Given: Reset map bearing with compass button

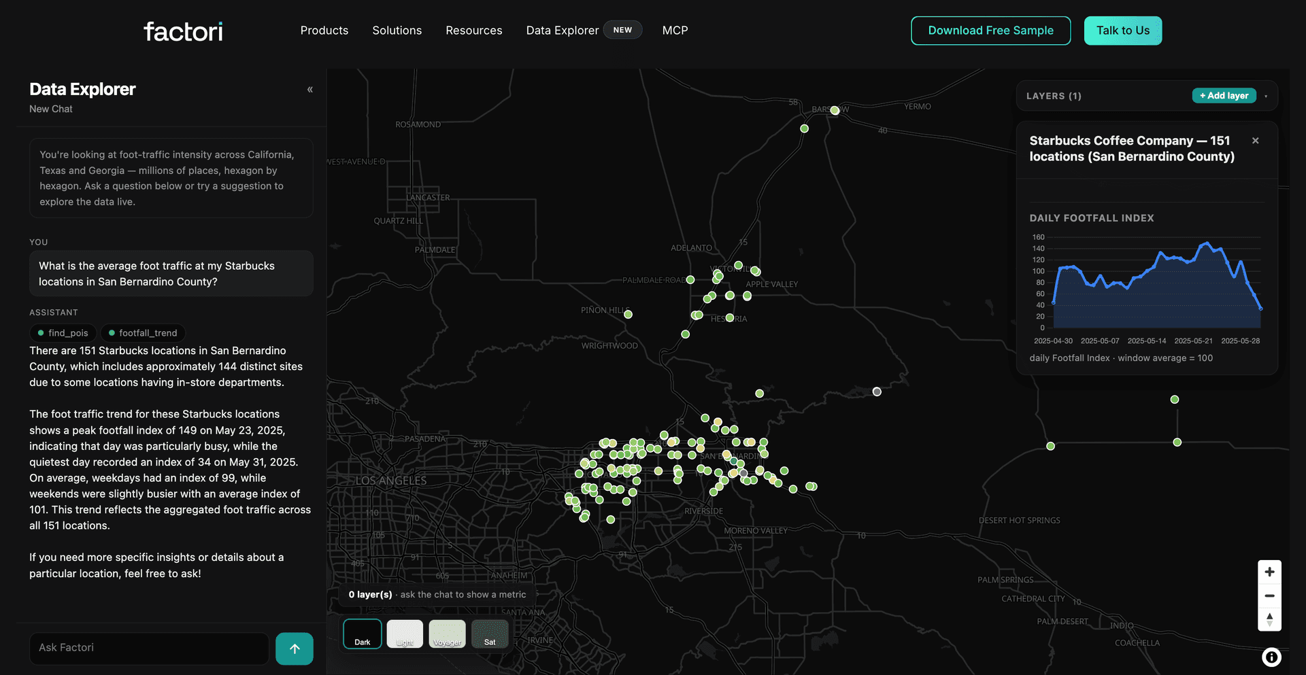Looking at the screenshot, I should coord(1269,619).
